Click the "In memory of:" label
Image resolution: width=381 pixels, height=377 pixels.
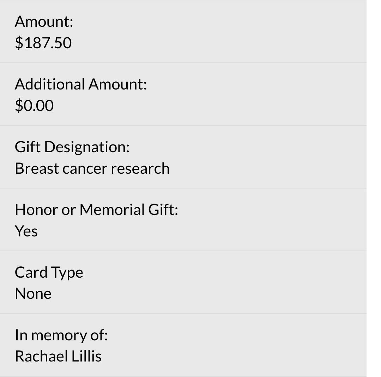coord(61,335)
